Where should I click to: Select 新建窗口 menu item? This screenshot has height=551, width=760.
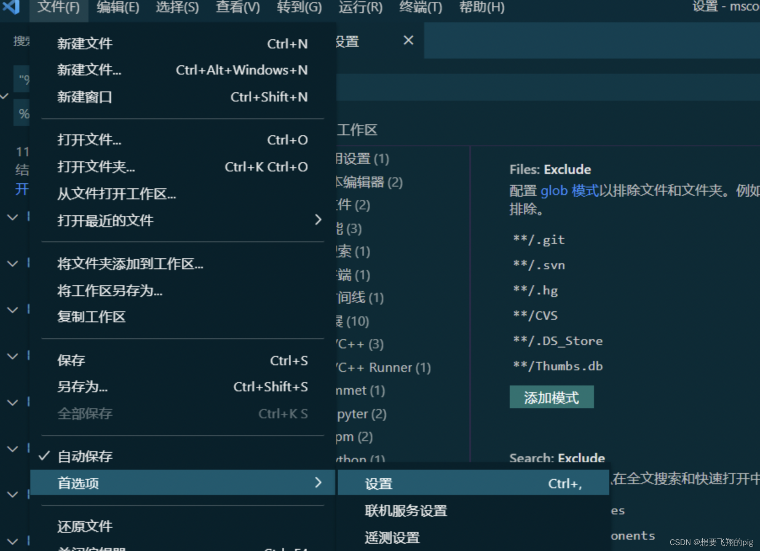pos(182,97)
